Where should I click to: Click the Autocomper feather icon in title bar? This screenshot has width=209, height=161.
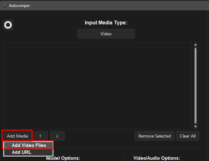pyautogui.click(x=5, y=5)
